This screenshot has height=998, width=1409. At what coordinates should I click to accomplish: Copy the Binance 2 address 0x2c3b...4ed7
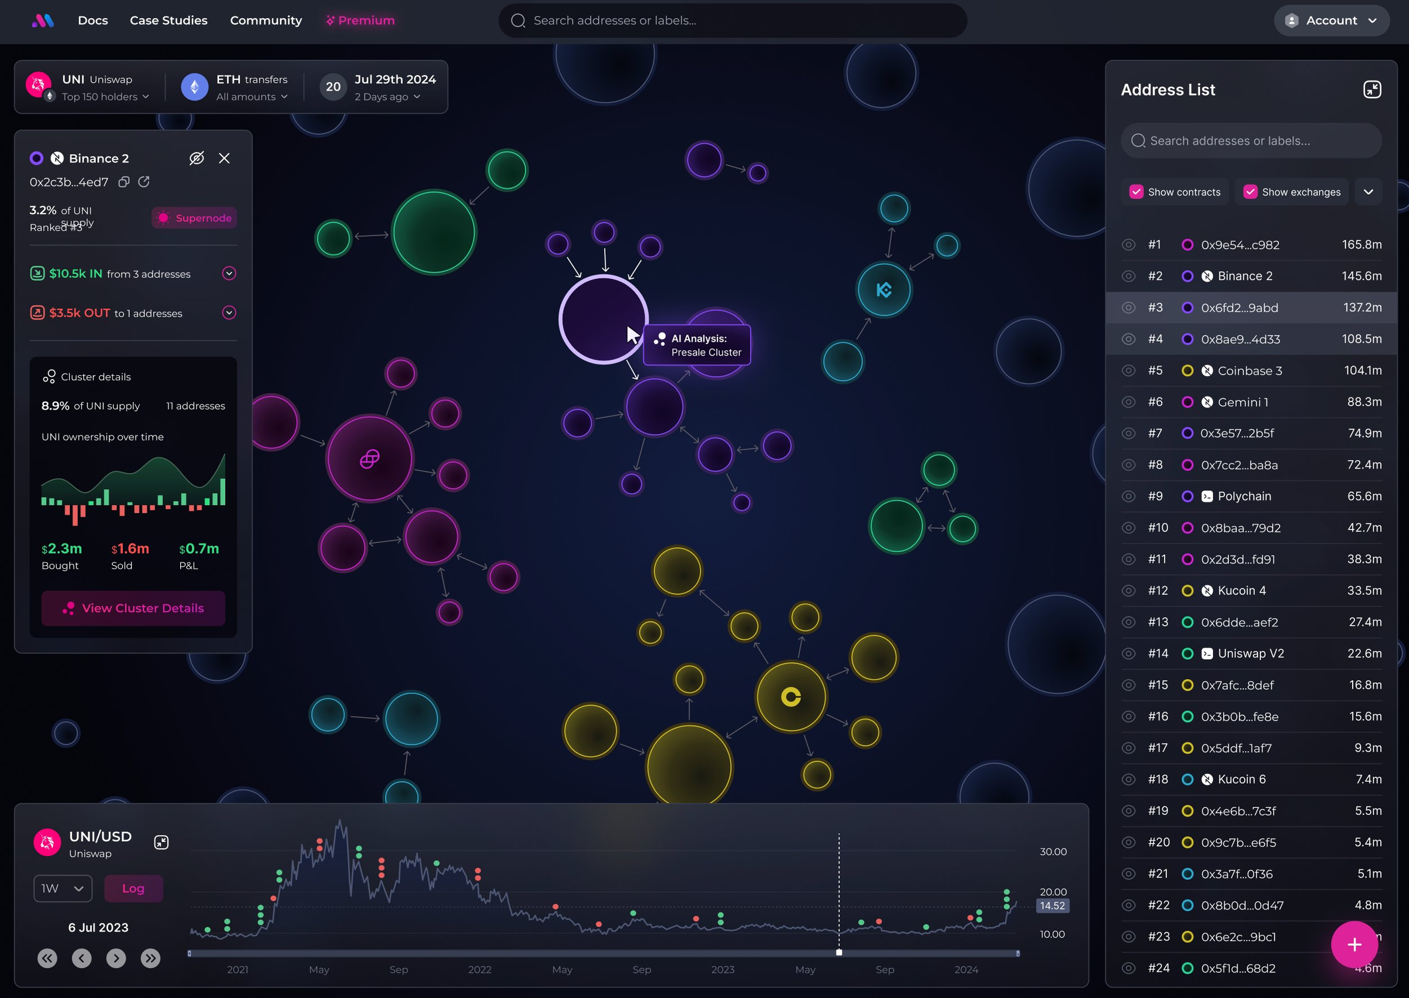[123, 182]
